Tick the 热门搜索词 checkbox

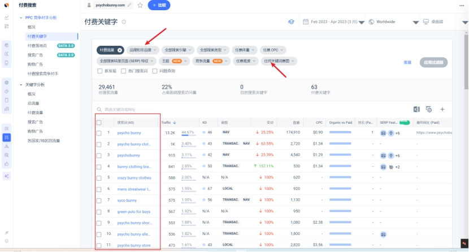pos(124,71)
